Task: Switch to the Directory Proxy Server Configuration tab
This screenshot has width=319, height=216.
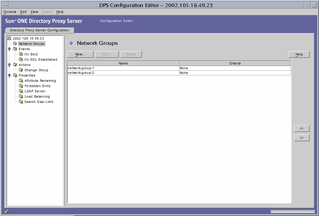Action: (40, 30)
